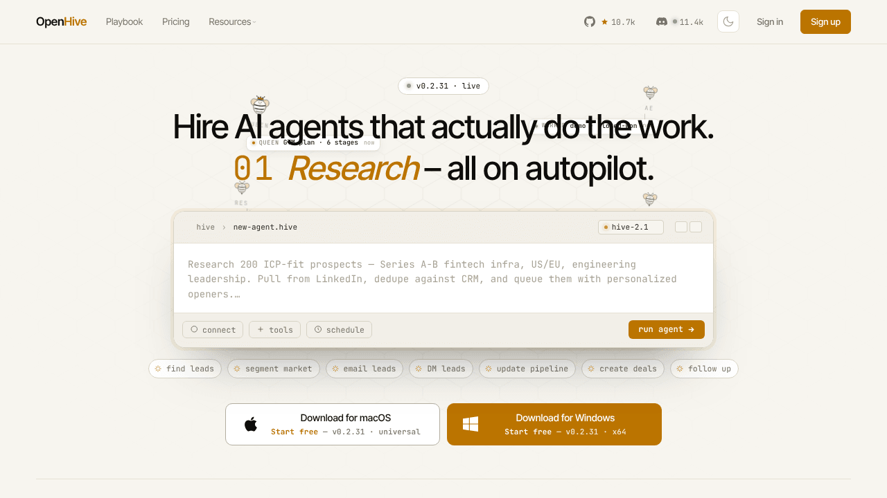The height and width of the screenshot is (498, 887).
Task: Open the tools option
Action: 275,330
